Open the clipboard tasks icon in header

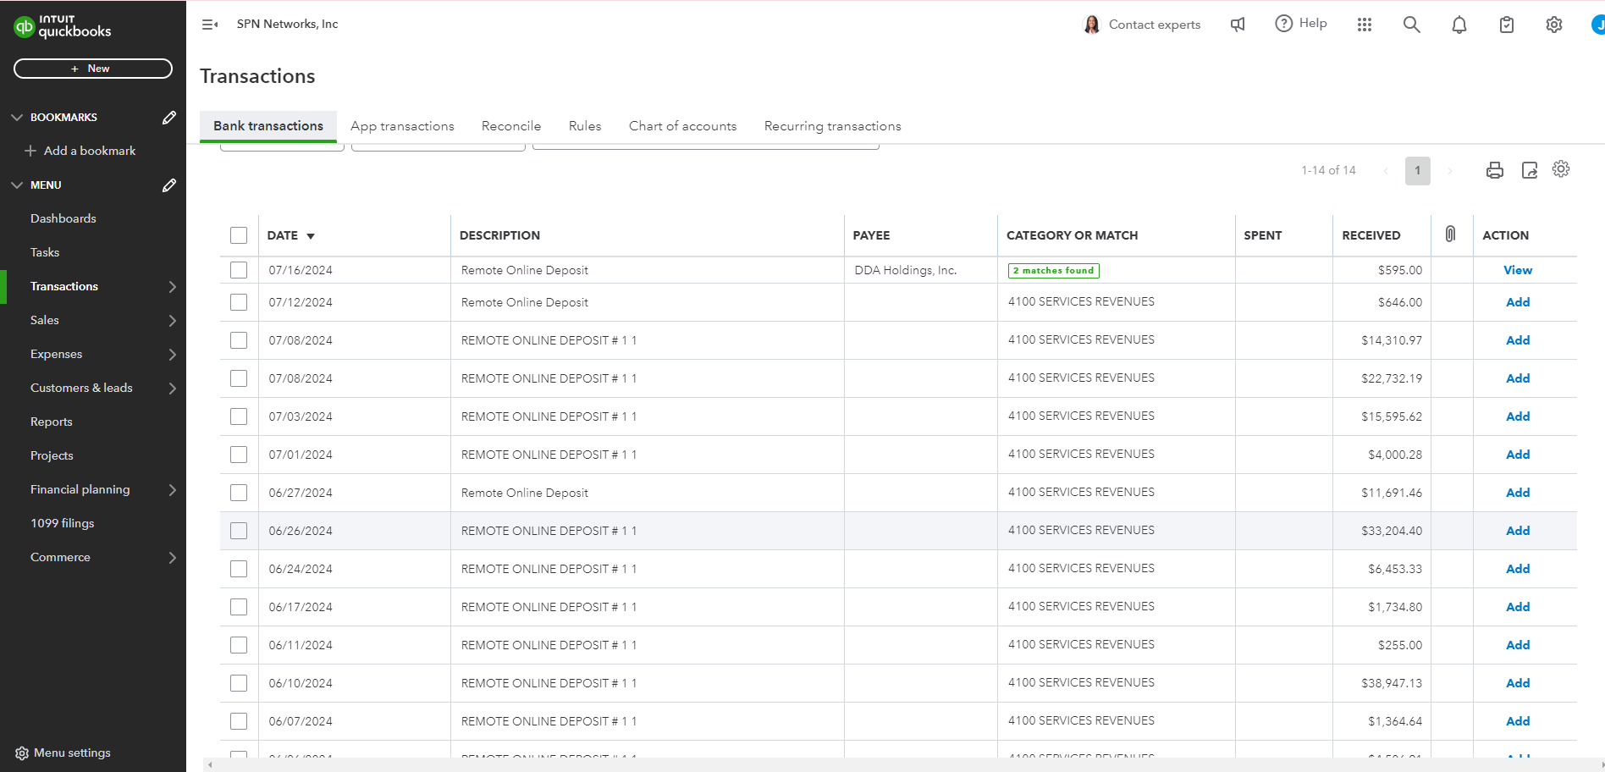(x=1507, y=25)
